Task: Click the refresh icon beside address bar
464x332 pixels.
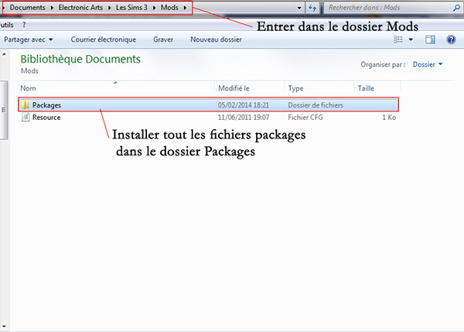Action: pyautogui.click(x=312, y=8)
